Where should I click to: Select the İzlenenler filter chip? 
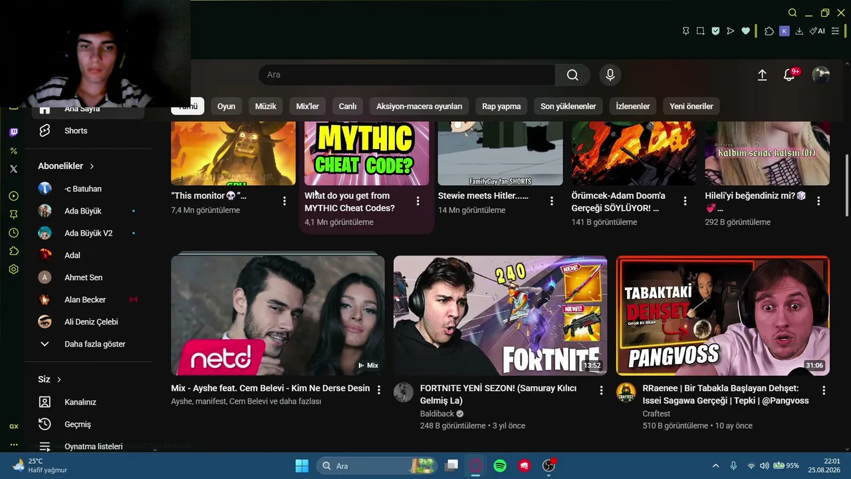pos(633,106)
